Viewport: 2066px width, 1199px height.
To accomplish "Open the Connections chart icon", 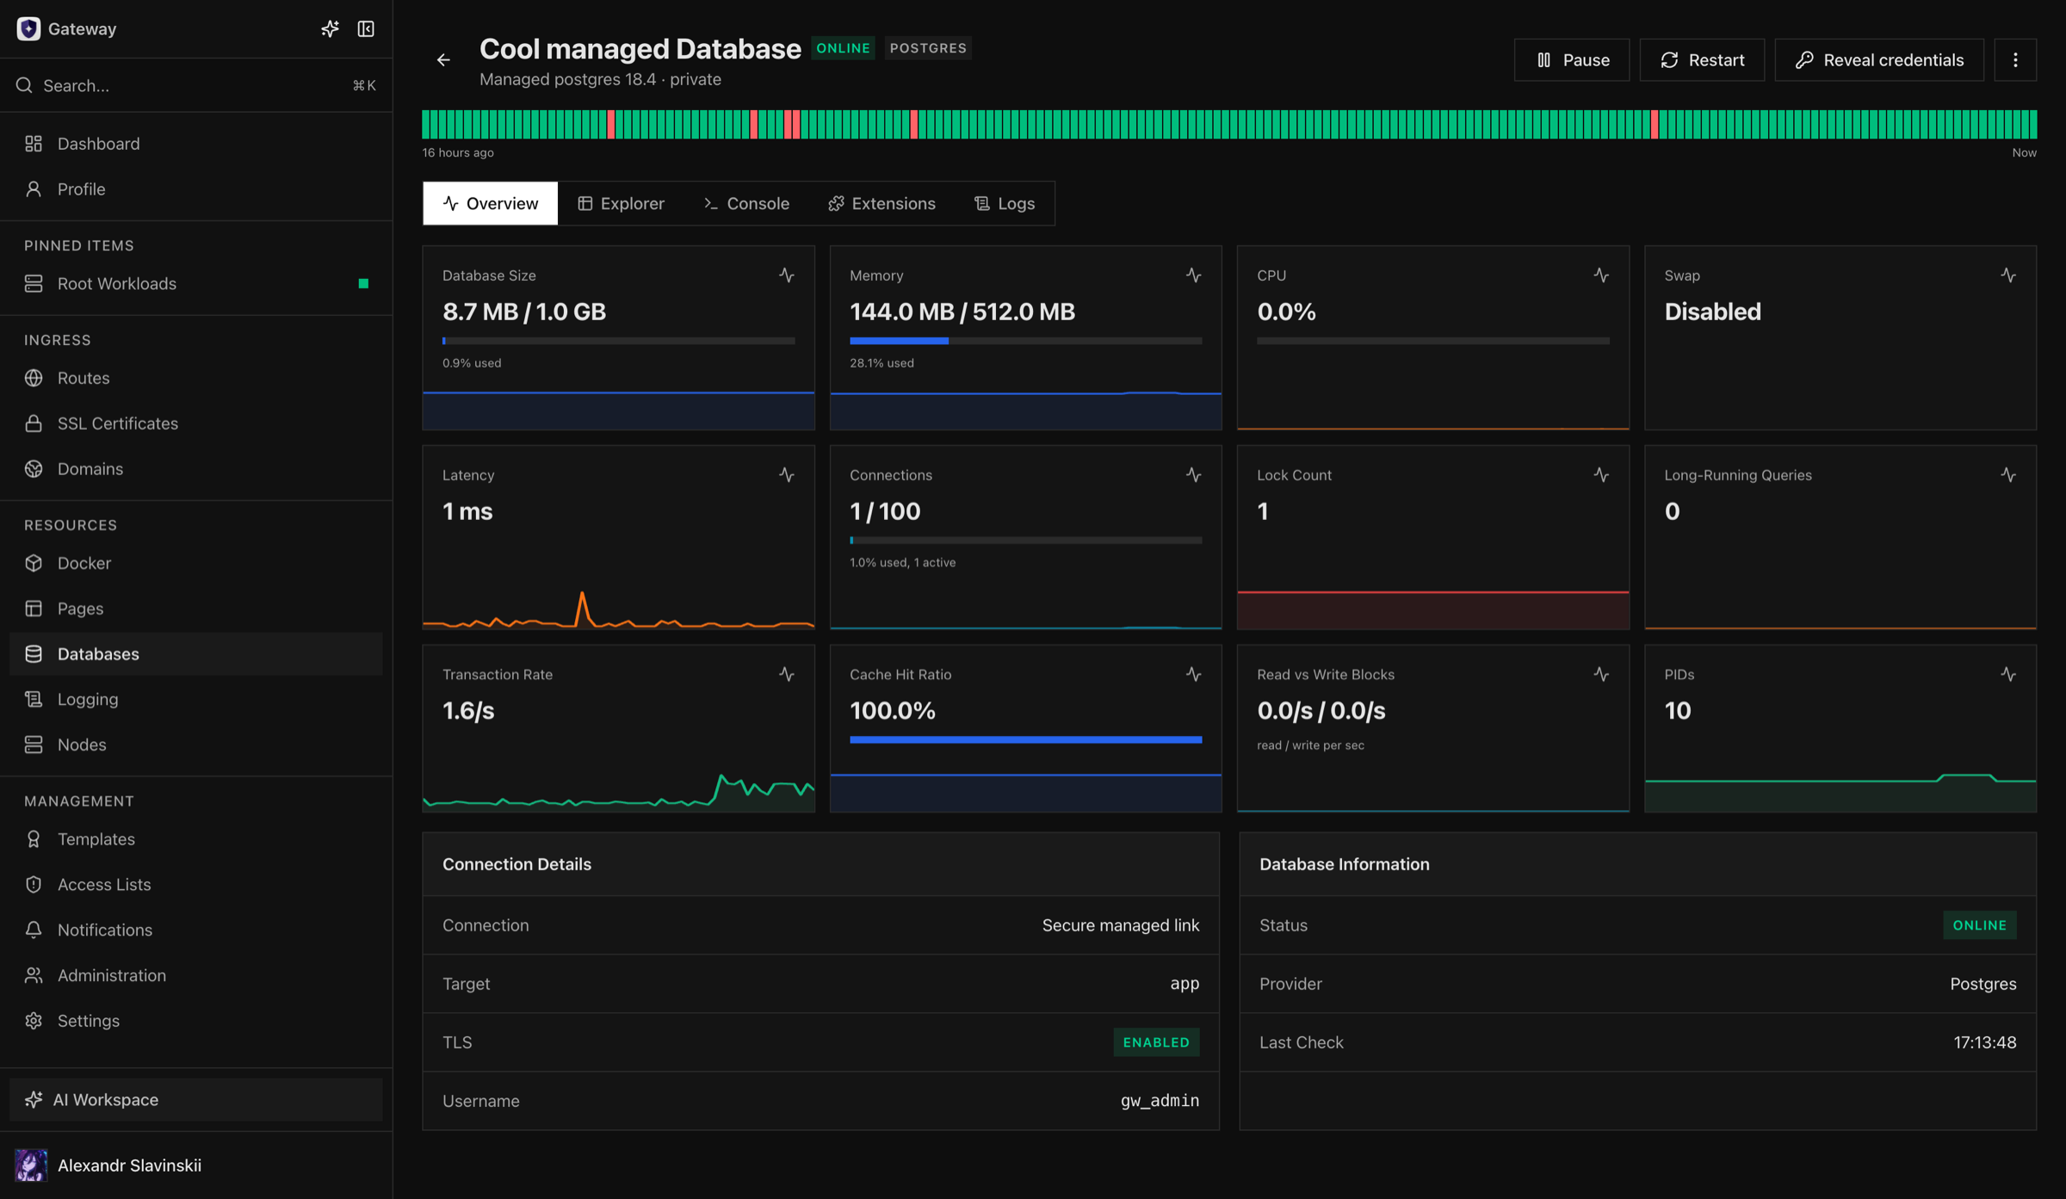I will (x=1194, y=475).
